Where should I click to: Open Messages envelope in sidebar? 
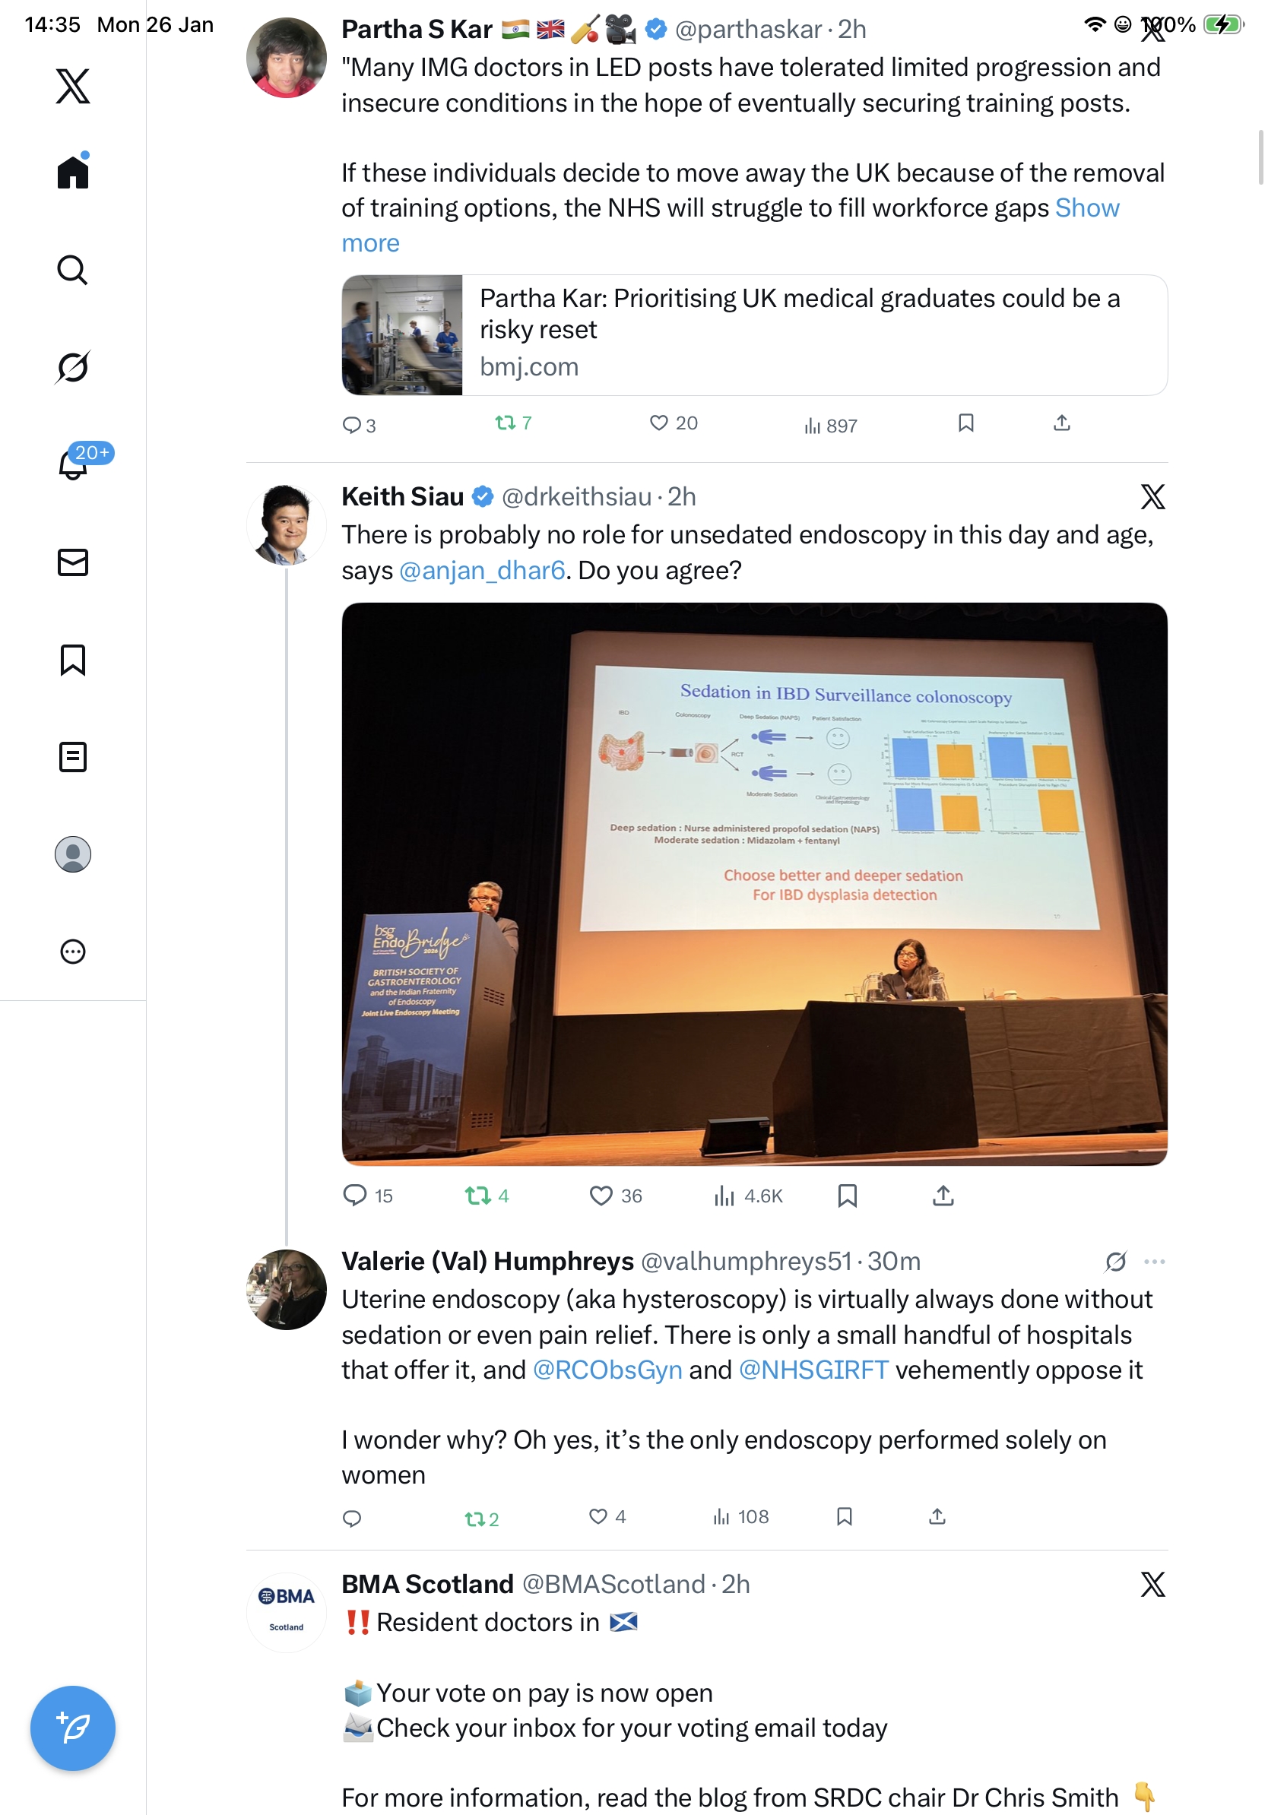[73, 563]
